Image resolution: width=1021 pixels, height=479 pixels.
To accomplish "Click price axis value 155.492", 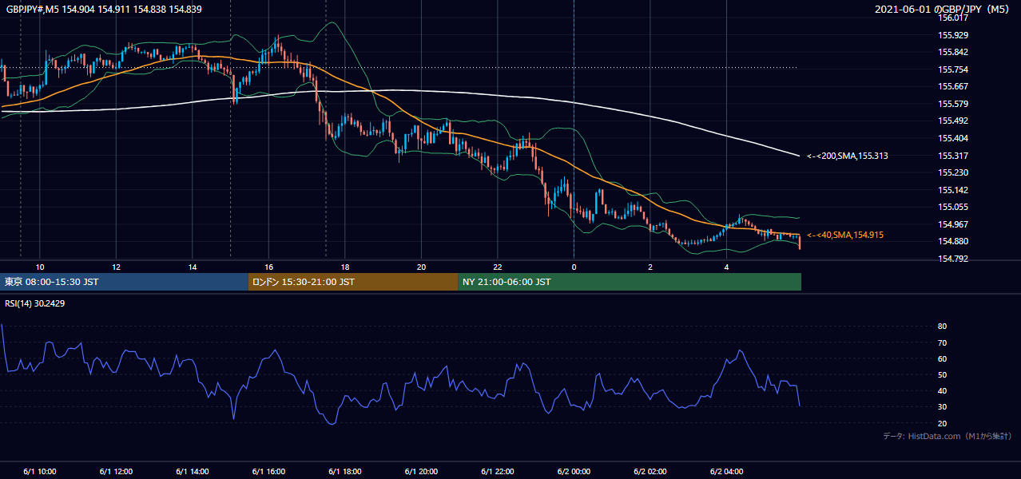I will click(x=953, y=121).
